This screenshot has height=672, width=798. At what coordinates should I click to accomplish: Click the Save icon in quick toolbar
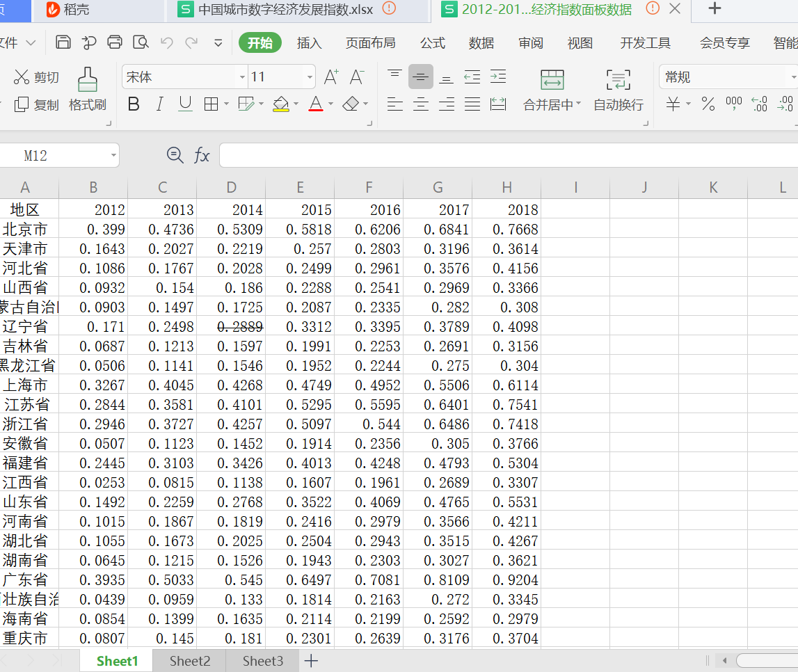pos(63,42)
